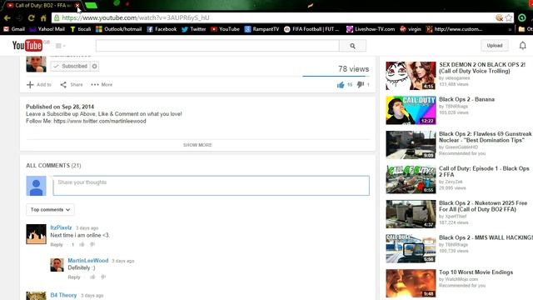This screenshot has height=300, width=533.
Task: Open YouTube bookmark in bookmarks bar
Action: (225, 29)
